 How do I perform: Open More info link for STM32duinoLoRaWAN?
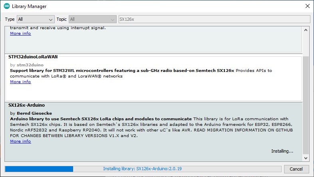point(20,82)
